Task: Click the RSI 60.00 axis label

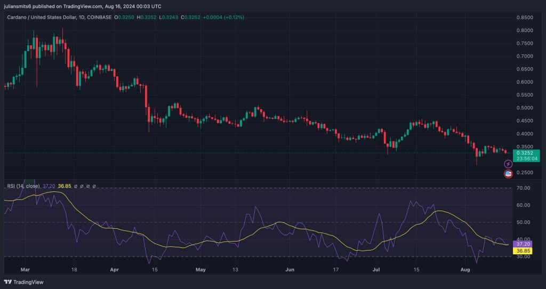Action: click(x=524, y=205)
